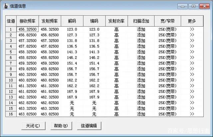Open more settings >> for channel 2

point(192,35)
